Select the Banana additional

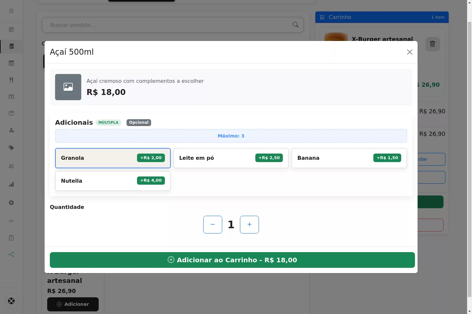(349, 158)
